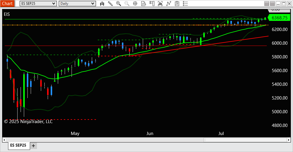Click the first gray window link button

[x=267, y=4]
